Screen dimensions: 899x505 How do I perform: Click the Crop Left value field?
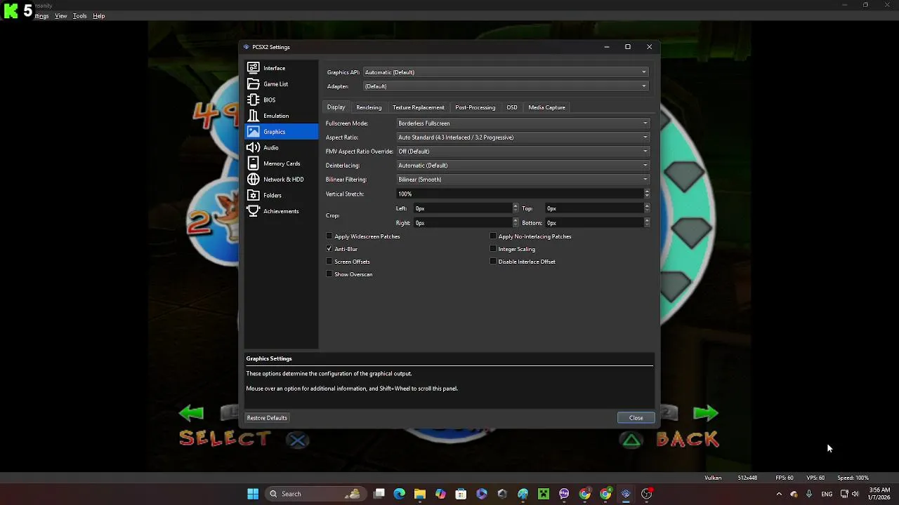pyautogui.click(x=466, y=208)
